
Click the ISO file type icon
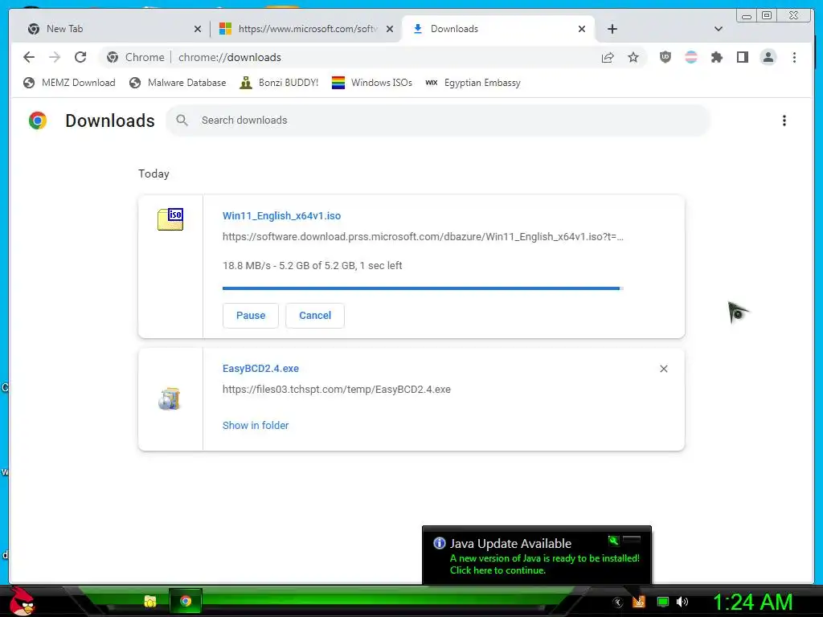pos(170,219)
